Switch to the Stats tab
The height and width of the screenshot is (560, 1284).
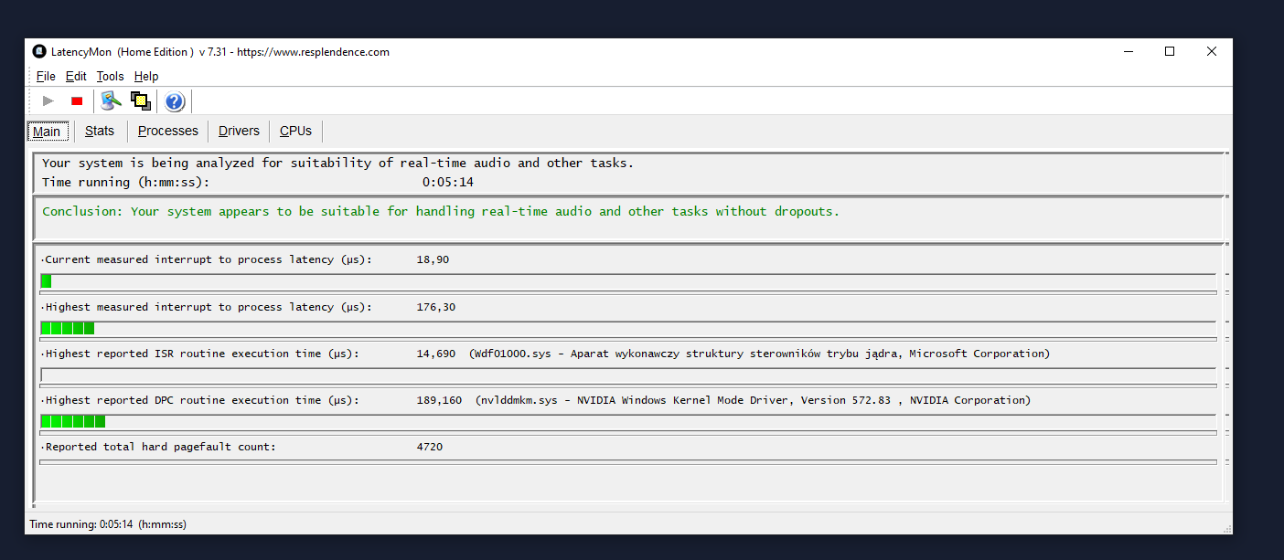pyautogui.click(x=100, y=132)
